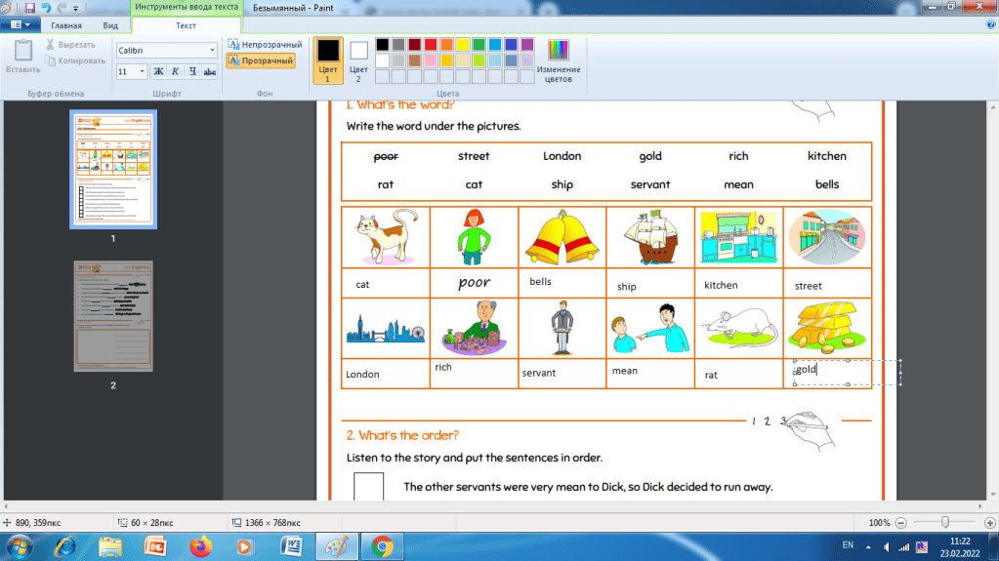Screen dimensions: 999x561
Task: Launch Firefox from the taskbar
Action: pos(200,545)
